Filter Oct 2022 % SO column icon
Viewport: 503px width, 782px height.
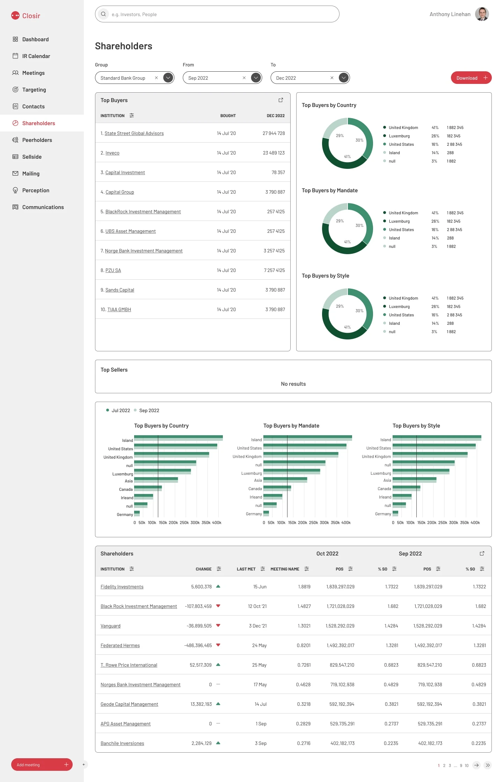(394, 569)
